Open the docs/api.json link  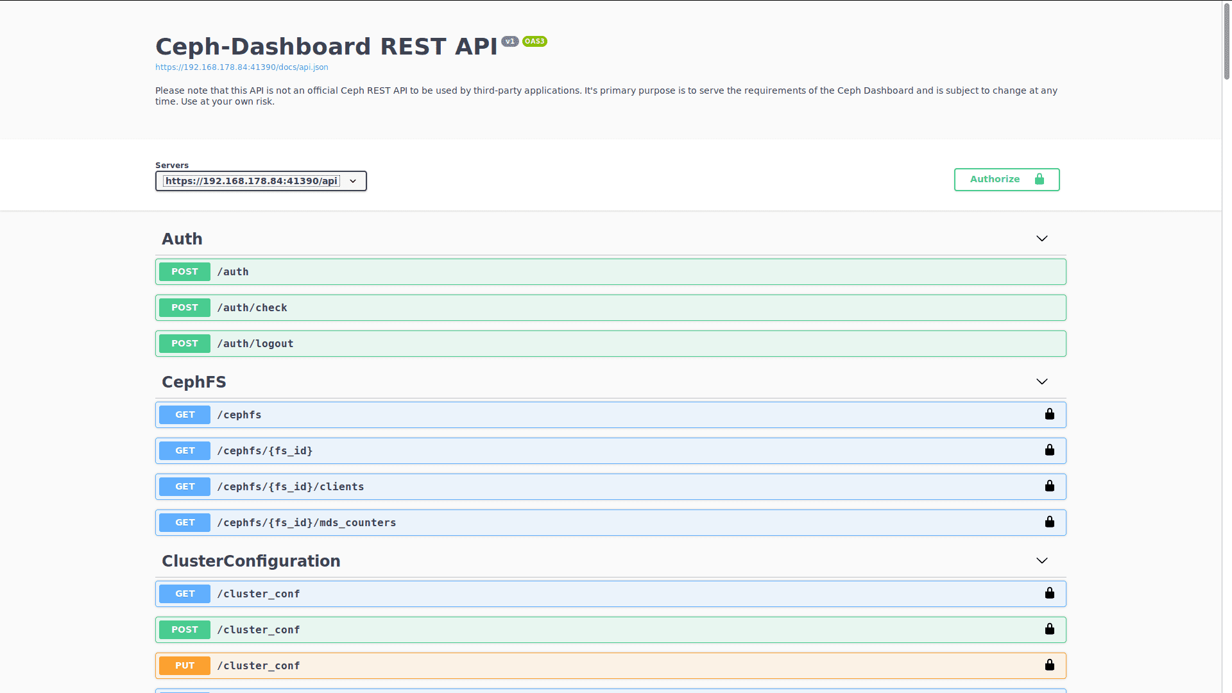point(241,67)
